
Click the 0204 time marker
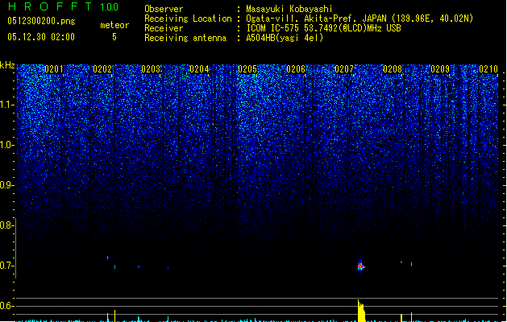[199, 69]
